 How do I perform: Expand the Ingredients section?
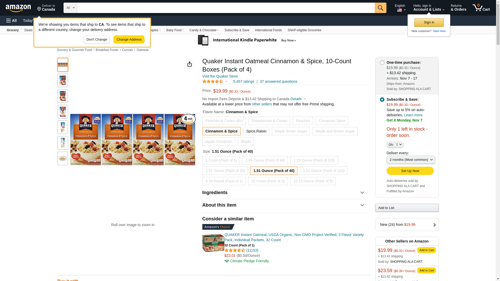point(285,193)
